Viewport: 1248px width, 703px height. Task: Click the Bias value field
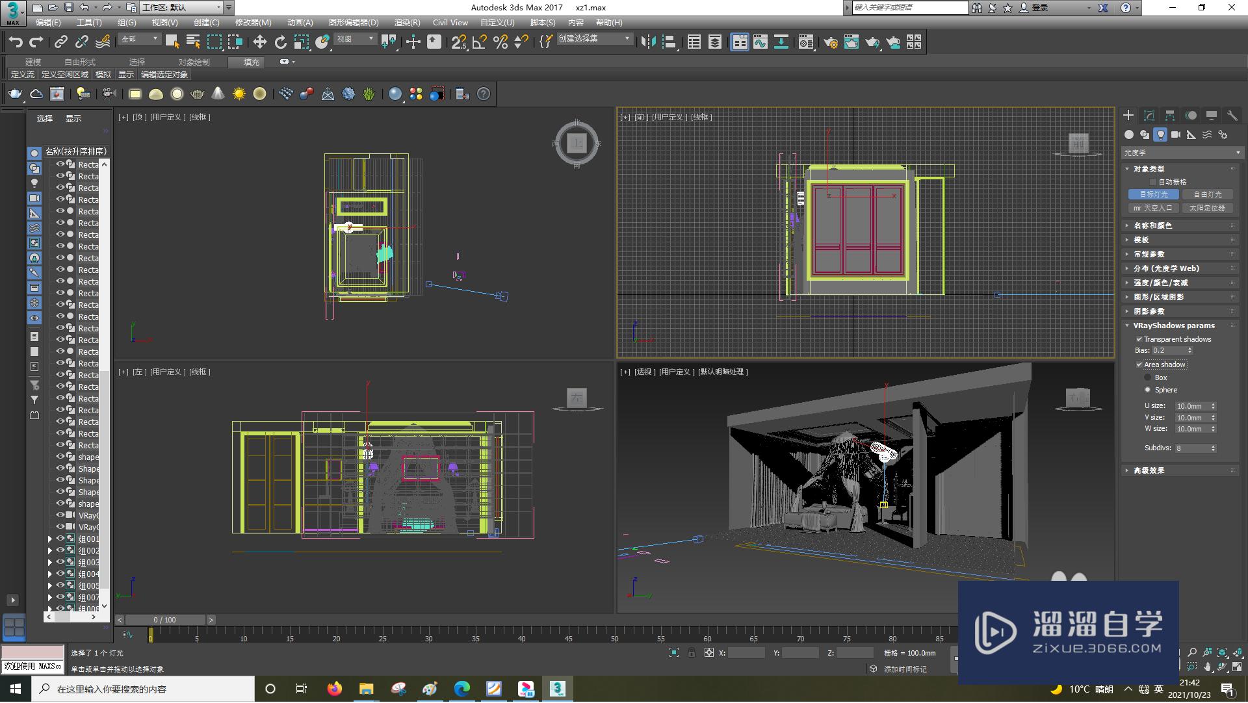tap(1169, 350)
